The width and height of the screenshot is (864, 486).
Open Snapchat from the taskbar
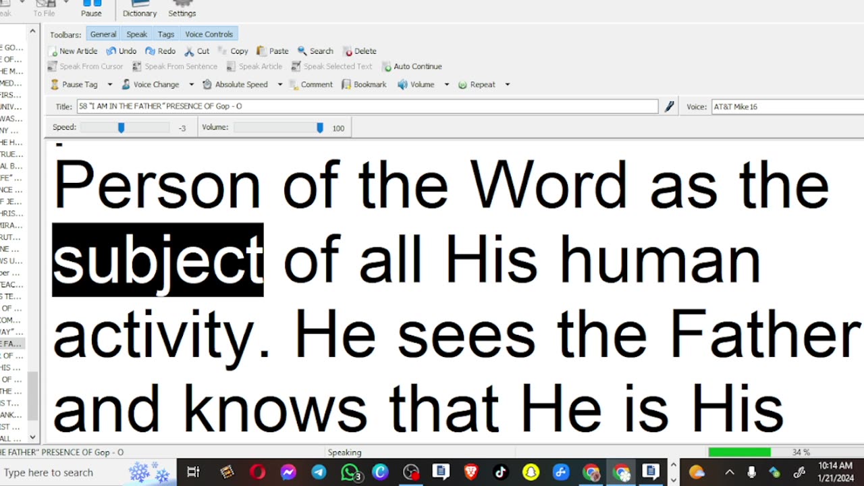(x=531, y=473)
